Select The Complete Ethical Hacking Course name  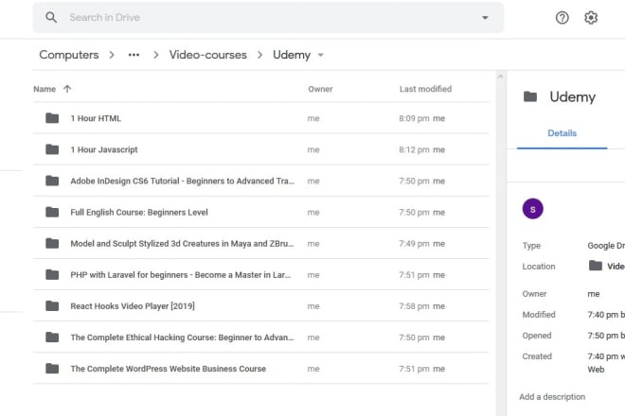(182, 338)
